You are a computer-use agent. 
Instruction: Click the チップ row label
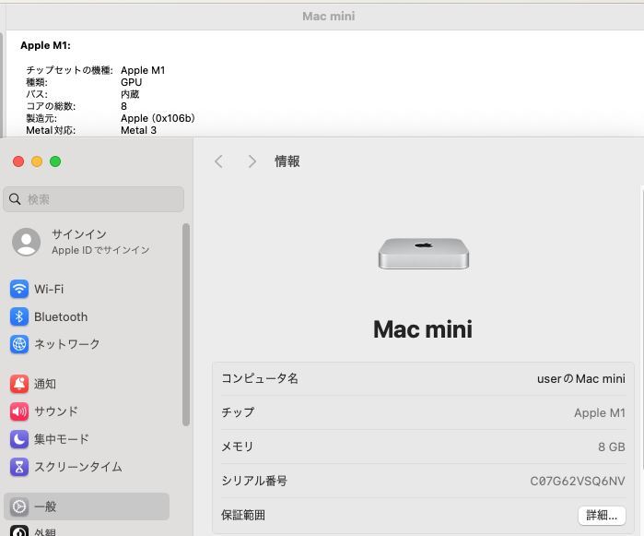pyautogui.click(x=238, y=412)
